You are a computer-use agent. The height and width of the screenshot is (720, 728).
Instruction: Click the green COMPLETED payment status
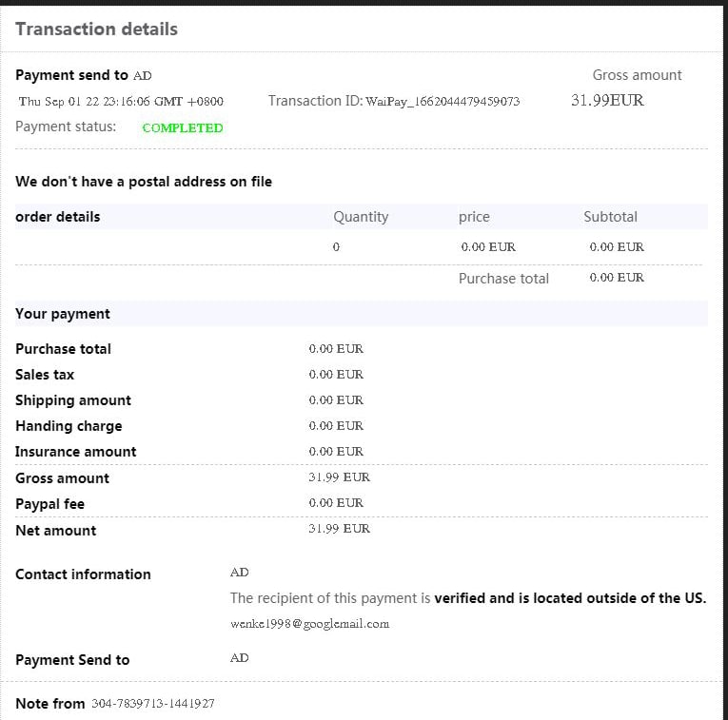tap(182, 127)
